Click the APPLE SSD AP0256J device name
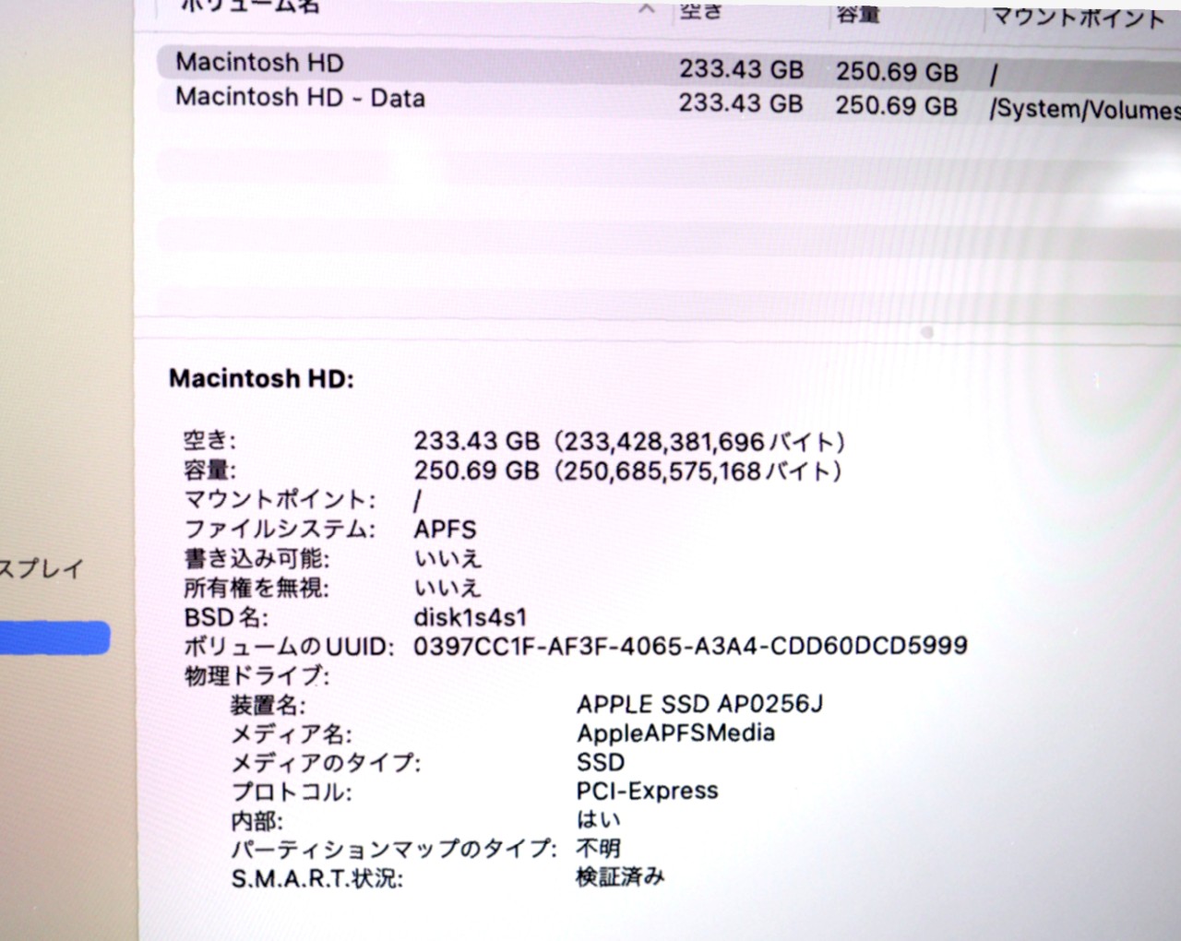The image size is (1181, 941). pyautogui.click(x=699, y=705)
